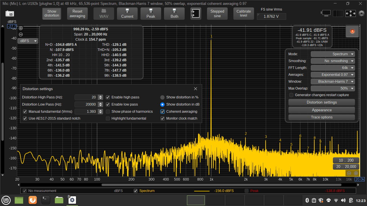Toggle the vertical bars display icon
The image size is (367, 206).
tap(338, 13)
